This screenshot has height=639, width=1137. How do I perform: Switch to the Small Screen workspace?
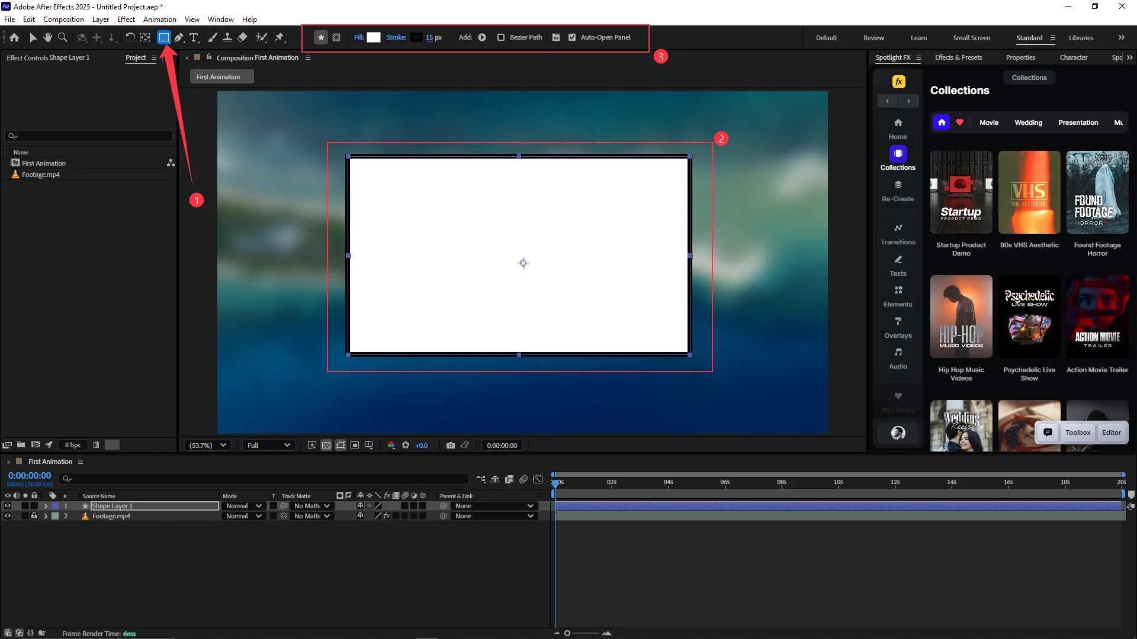point(971,38)
